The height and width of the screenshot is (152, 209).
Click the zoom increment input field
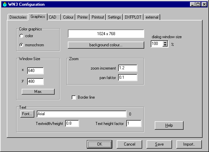(128, 68)
